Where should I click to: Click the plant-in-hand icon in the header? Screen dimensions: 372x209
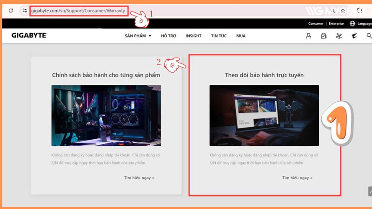339,36
